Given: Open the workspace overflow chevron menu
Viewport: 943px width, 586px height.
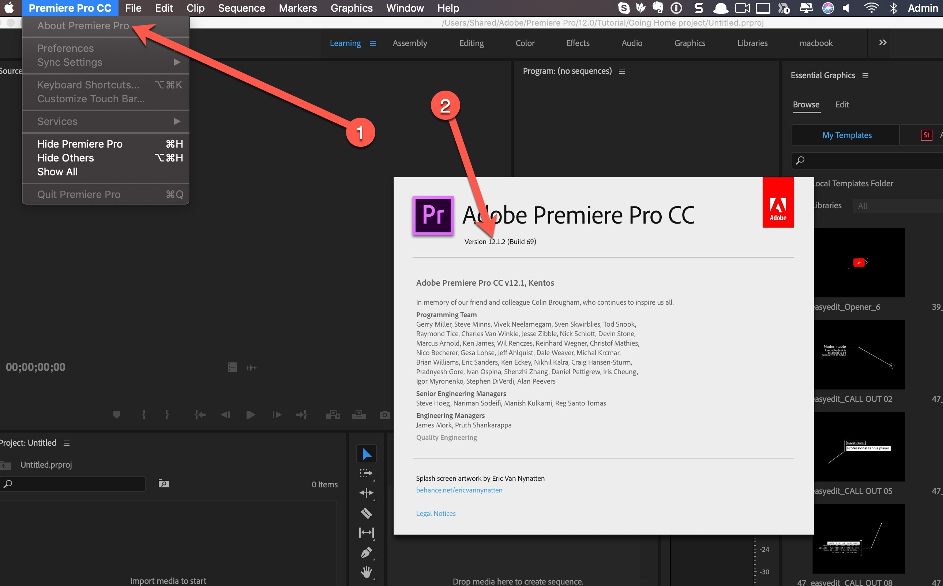Looking at the screenshot, I should (882, 43).
